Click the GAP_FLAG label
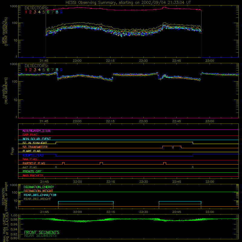This screenshot has height=242, width=242. pos(30,135)
